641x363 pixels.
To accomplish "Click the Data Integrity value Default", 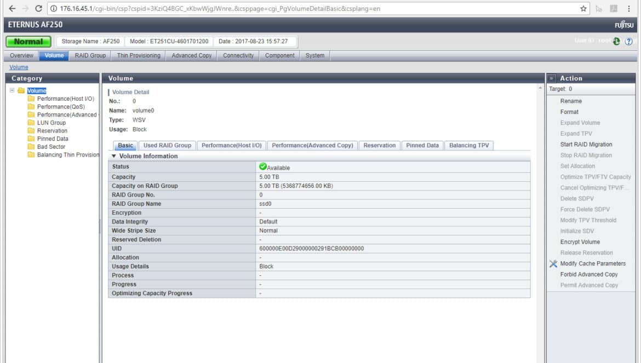I will point(268,222).
